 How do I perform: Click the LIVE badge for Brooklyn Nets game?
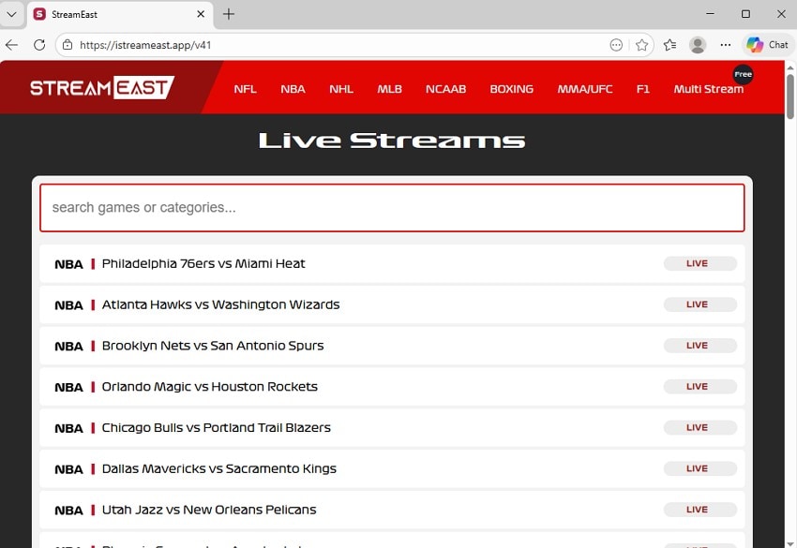(x=699, y=345)
